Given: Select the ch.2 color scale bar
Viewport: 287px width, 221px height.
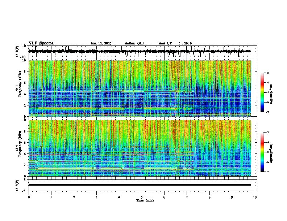Looking at the screenshot, I should point(262,152).
